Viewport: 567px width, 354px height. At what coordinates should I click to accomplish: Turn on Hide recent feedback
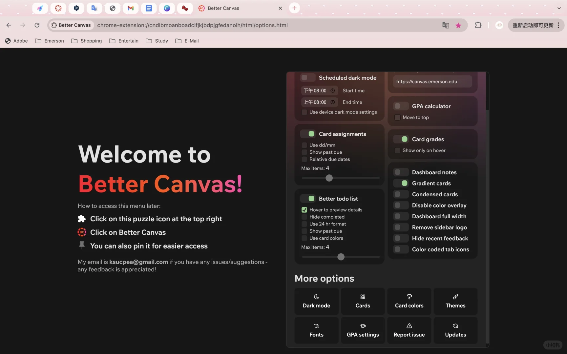coord(401,238)
